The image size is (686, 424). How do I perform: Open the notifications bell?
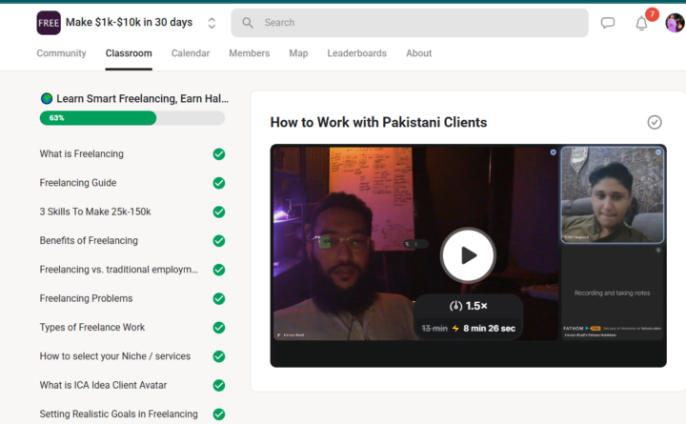pos(641,23)
